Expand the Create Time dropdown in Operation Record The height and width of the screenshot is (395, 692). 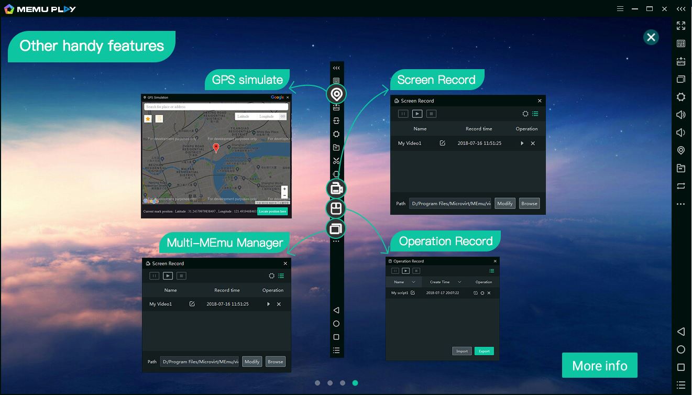(x=459, y=282)
